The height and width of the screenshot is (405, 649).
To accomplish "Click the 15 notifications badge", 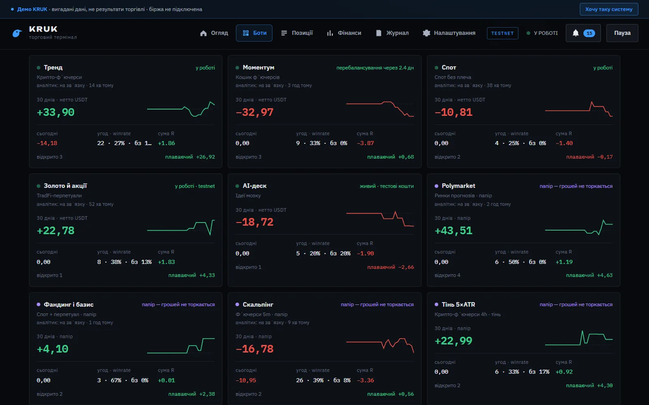I will 589,33.
